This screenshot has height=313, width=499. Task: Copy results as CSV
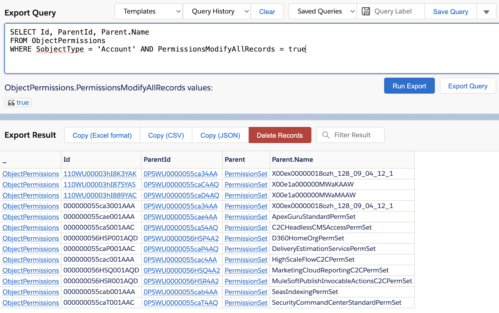click(x=166, y=135)
